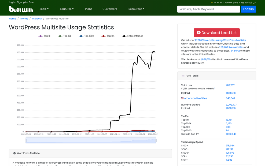
Task: Click Outside Top 1m value 1,092,643
Action: (x=231, y=134)
